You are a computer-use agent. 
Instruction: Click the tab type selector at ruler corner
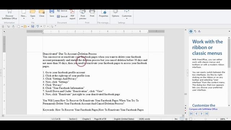pyautogui.click(x=4, y=31)
